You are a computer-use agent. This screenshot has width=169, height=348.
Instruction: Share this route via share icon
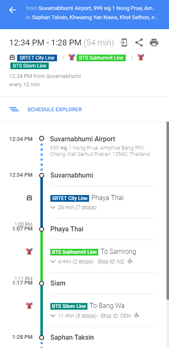pyautogui.click(x=139, y=43)
